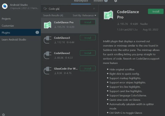Click CodeGlance2 download icon
This screenshot has width=165, height=116.
click(55, 58)
